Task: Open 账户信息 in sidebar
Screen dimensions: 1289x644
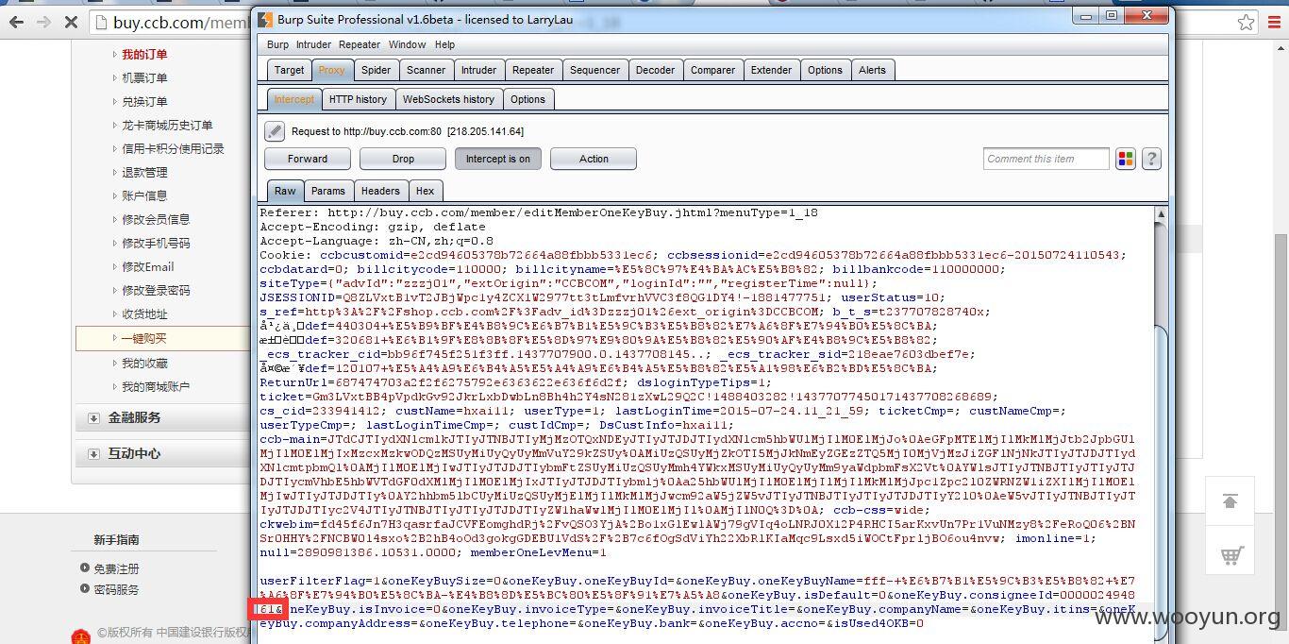Action: tap(144, 196)
